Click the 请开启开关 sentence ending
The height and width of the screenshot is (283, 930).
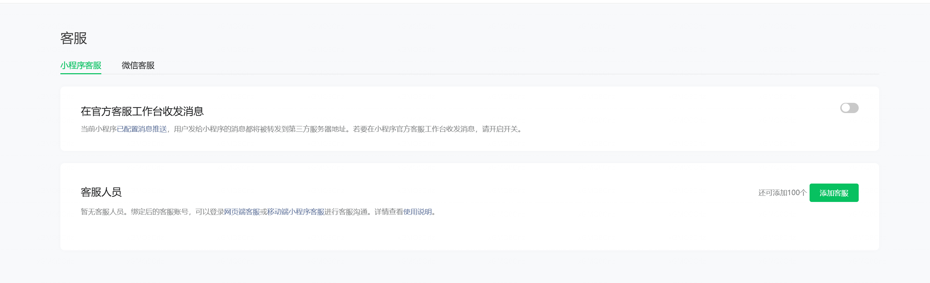pos(500,129)
